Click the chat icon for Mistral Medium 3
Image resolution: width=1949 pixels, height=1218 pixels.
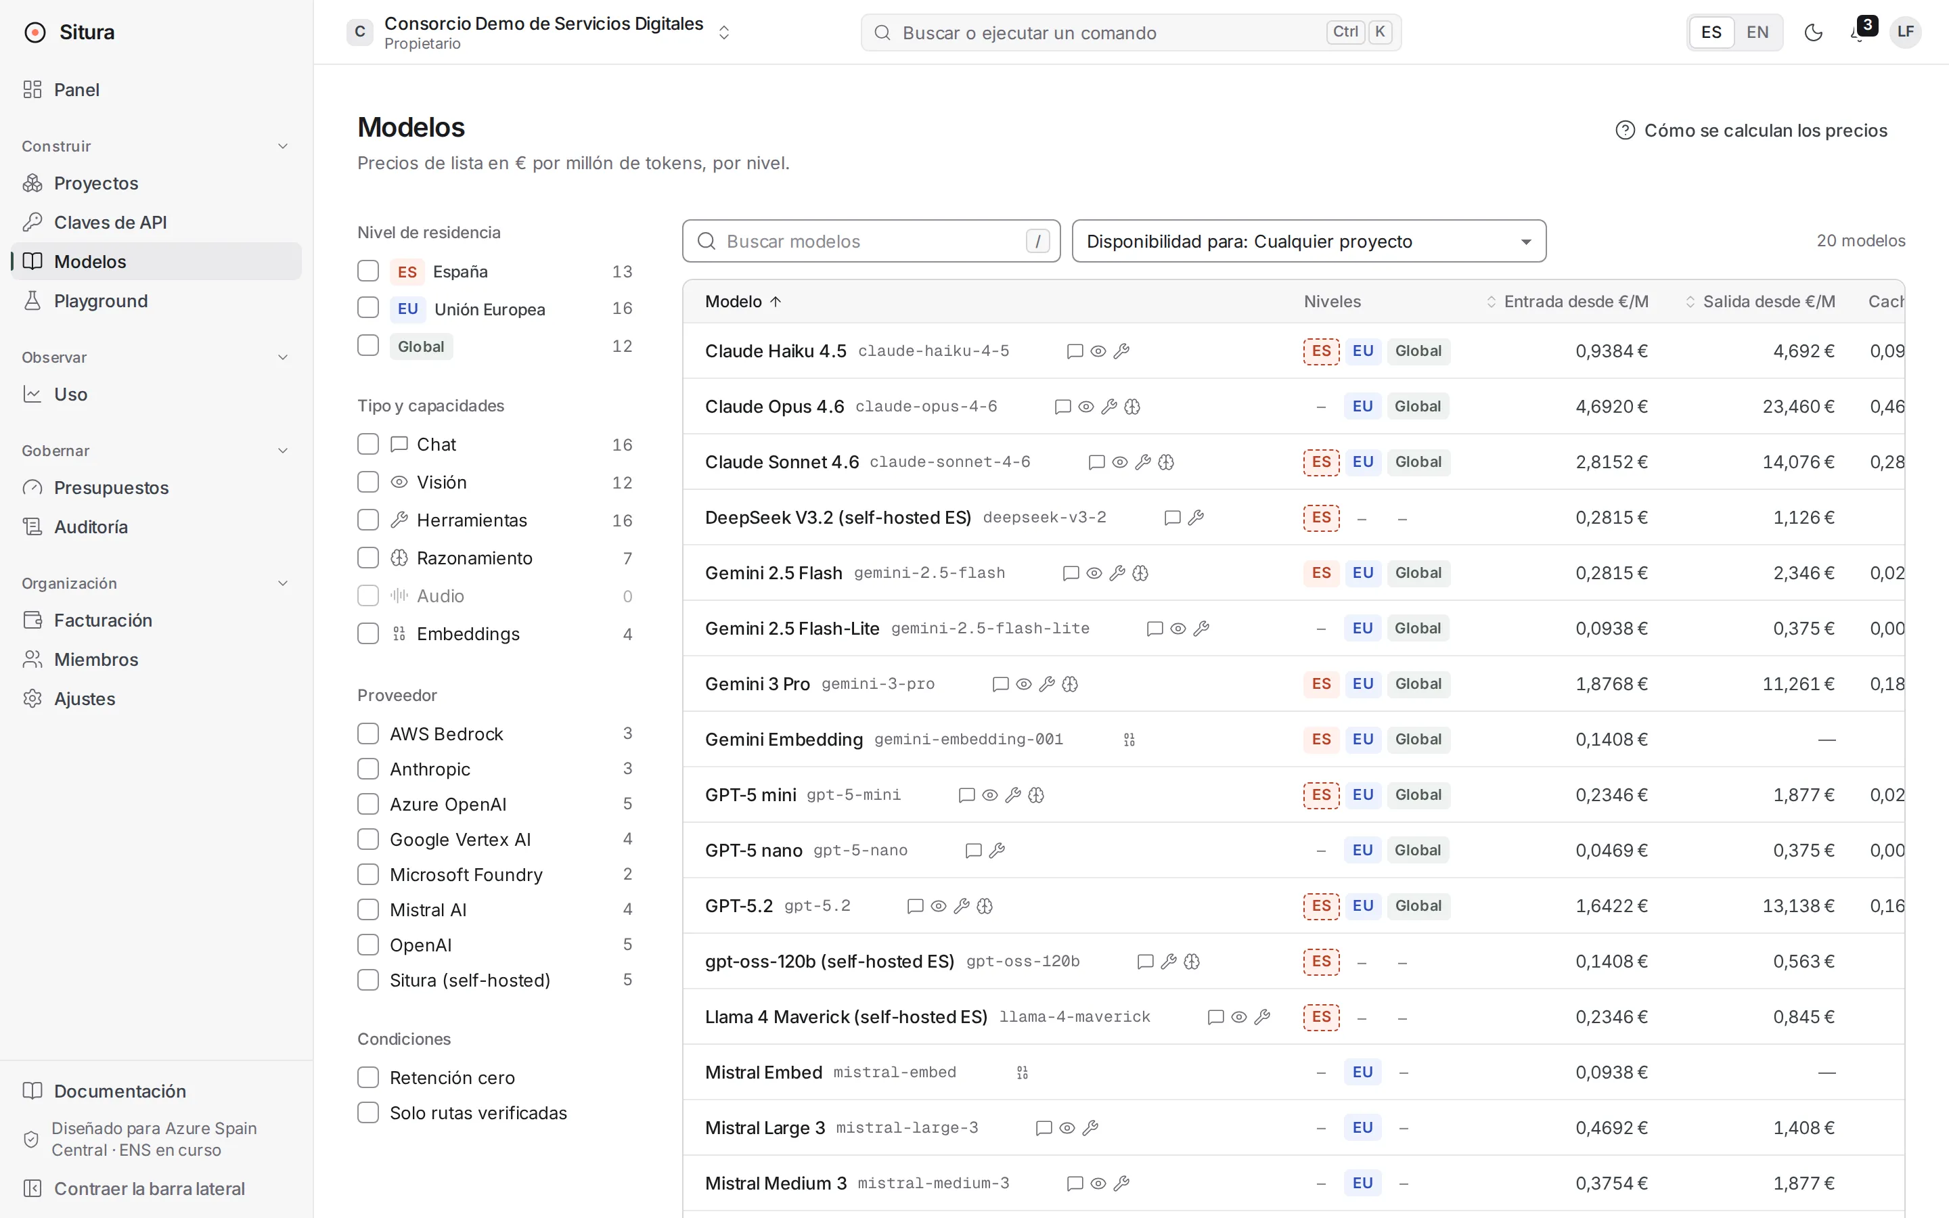1075,1184
